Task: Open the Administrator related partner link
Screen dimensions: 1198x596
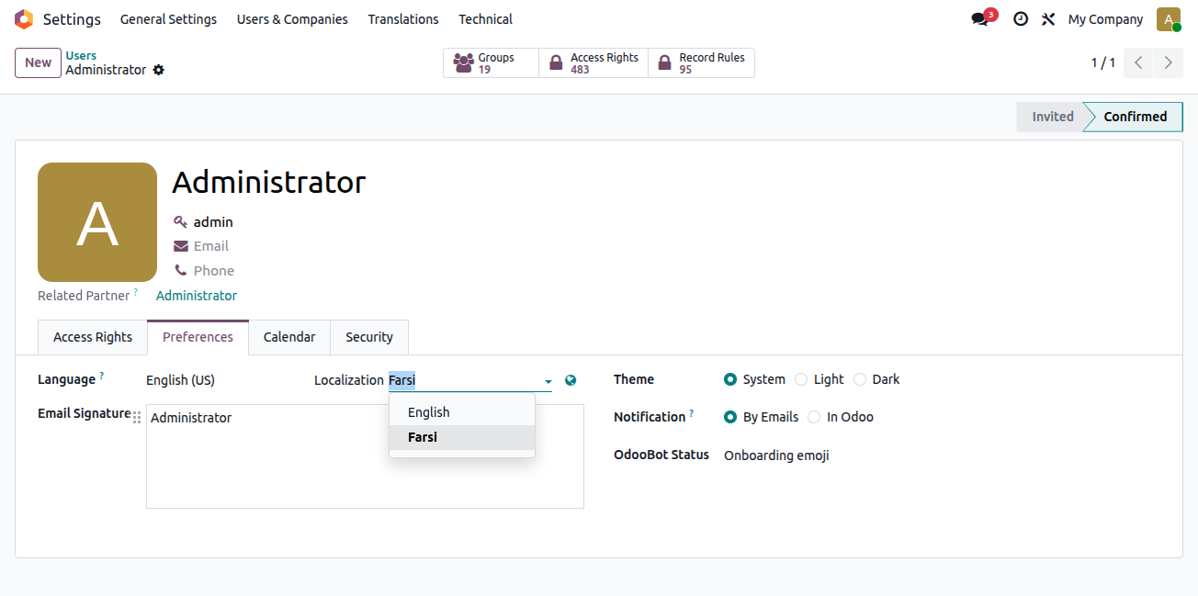Action: tap(197, 296)
